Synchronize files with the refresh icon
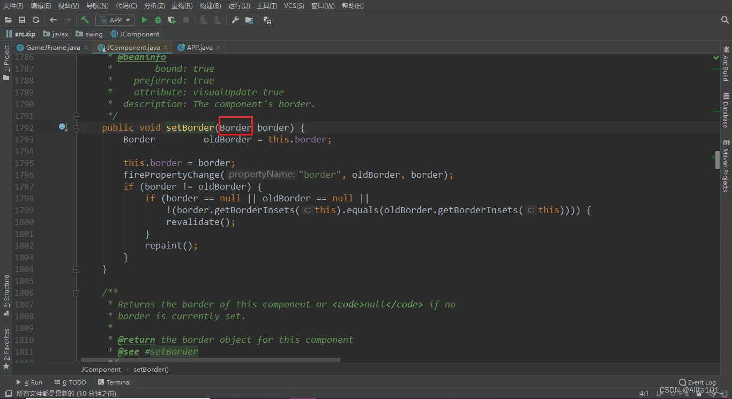Viewport: 732px width, 399px height. click(x=36, y=20)
